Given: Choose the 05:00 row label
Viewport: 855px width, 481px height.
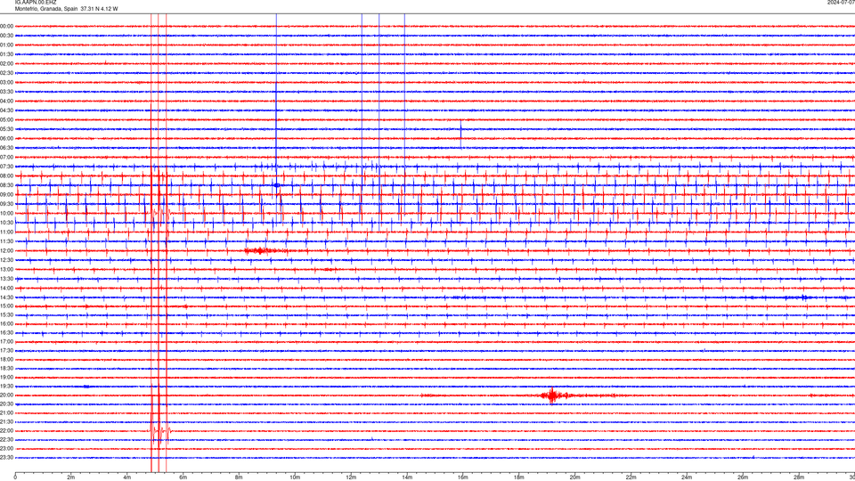Looking at the screenshot, I should coord(6,119).
